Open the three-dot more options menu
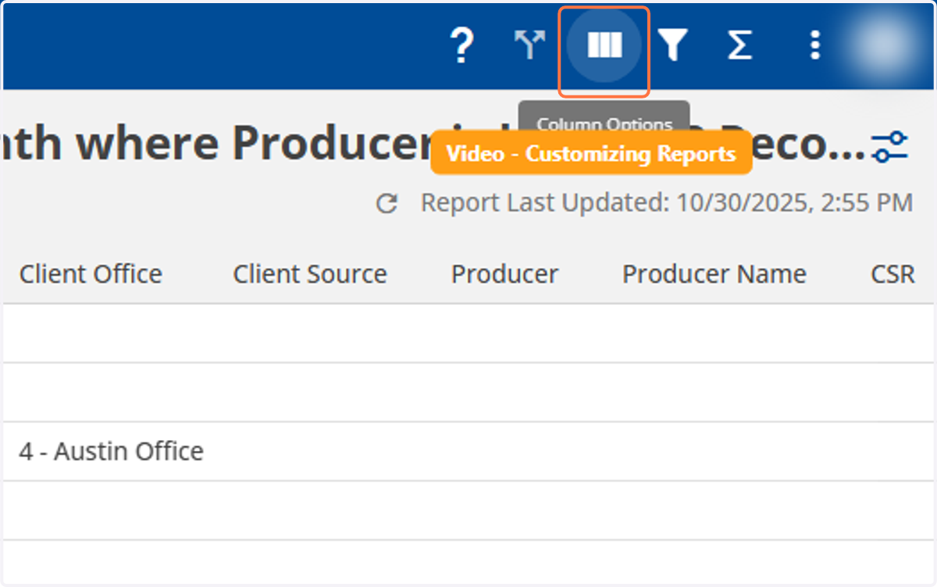 tap(814, 45)
